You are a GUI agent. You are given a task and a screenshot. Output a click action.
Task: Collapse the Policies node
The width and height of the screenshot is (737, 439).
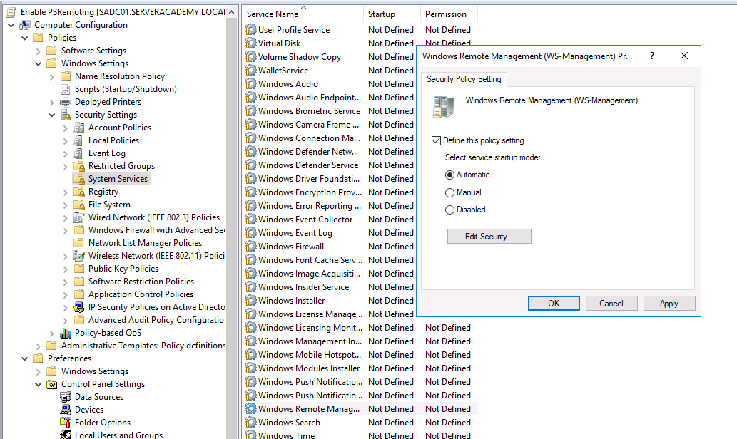click(x=25, y=38)
